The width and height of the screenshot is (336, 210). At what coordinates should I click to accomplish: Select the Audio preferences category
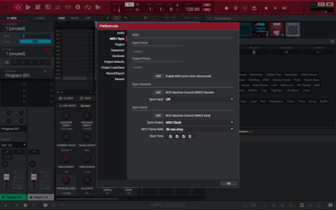coord(121,33)
